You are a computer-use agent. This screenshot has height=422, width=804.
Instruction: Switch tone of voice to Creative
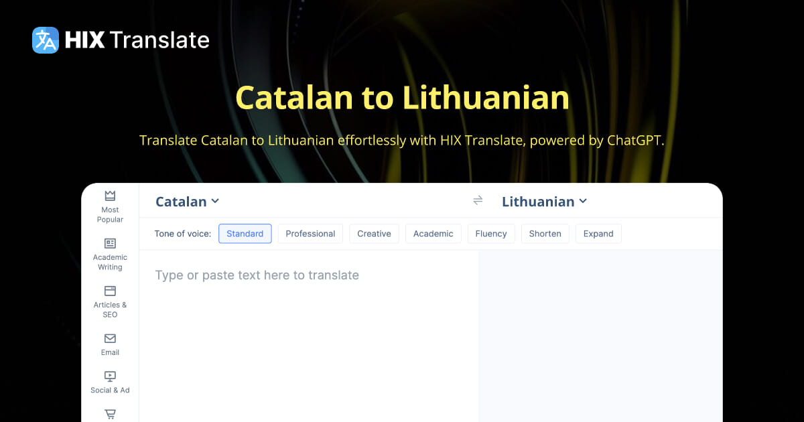click(x=374, y=233)
